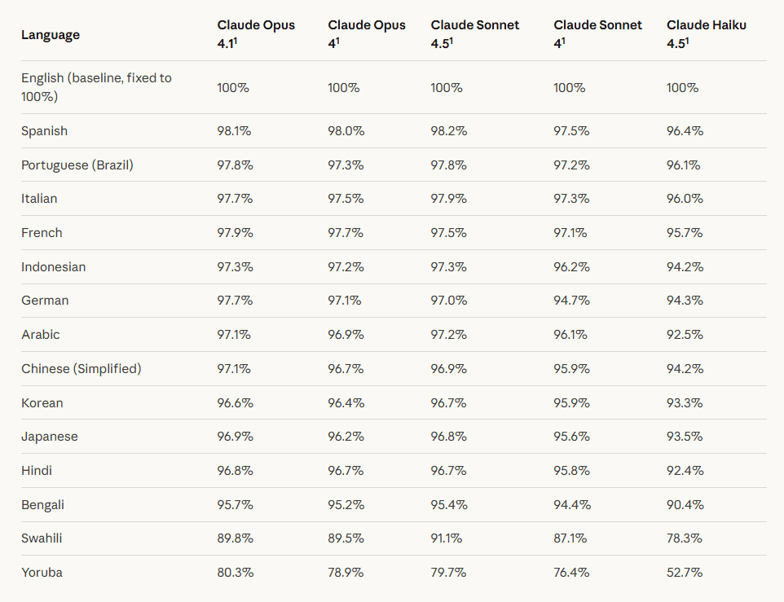Click Bengali's 95.2% Opus 4 value
784x602 pixels.
click(x=346, y=505)
